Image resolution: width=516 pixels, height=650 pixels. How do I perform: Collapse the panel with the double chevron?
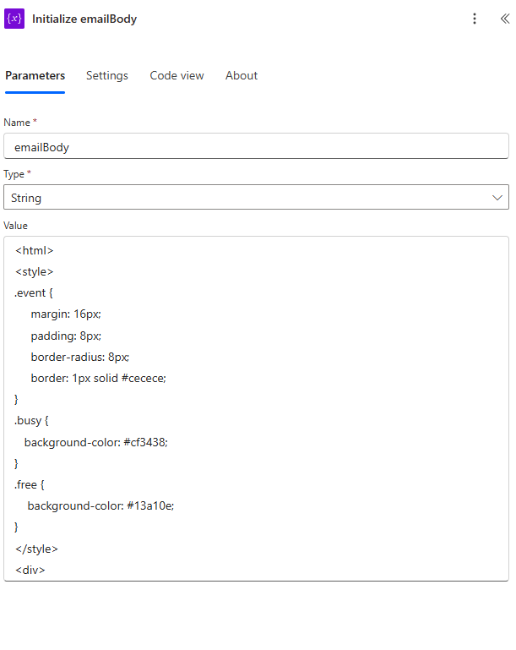tap(505, 19)
